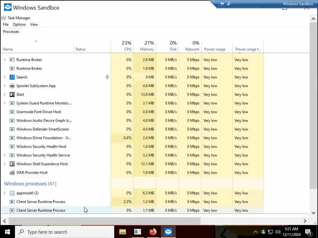Expand the Search process group
Image resolution: width=318 pixels, height=238 pixels.
click(x=5, y=77)
